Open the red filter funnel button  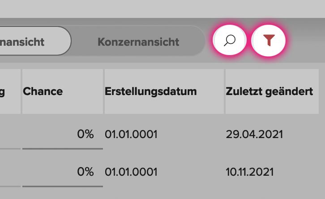(x=269, y=40)
